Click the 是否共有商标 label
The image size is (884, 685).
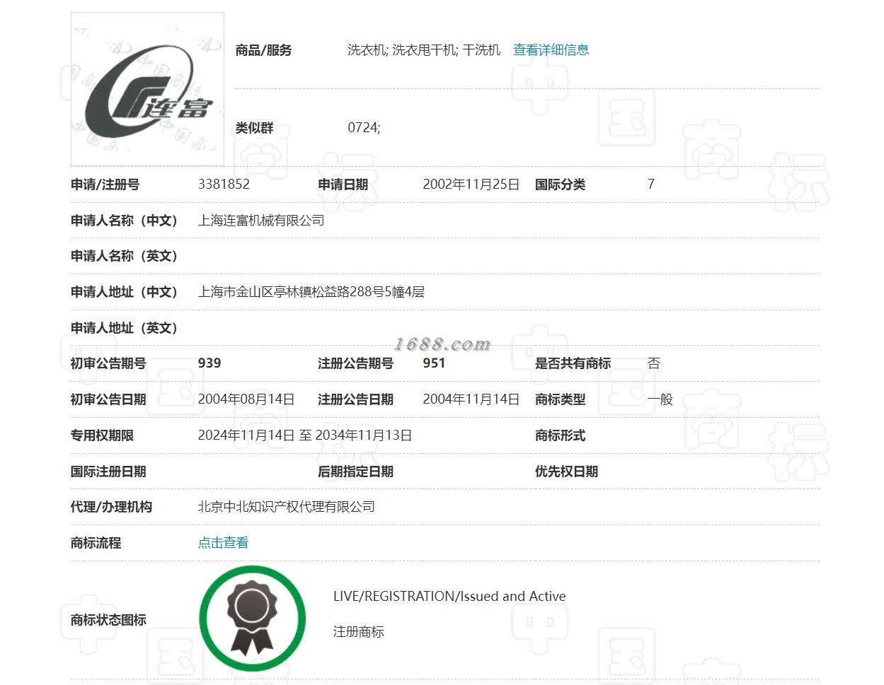[x=573, y=363]
